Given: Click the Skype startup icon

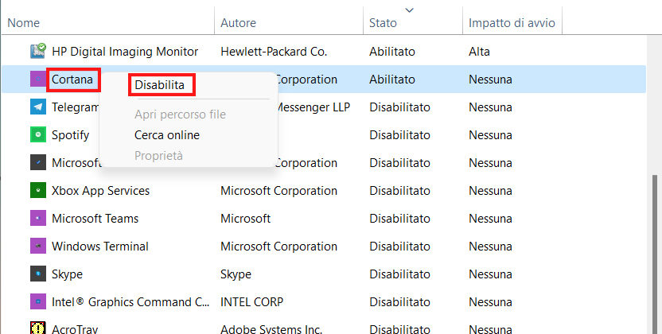Looking at the screenshot, I should 37,274.
